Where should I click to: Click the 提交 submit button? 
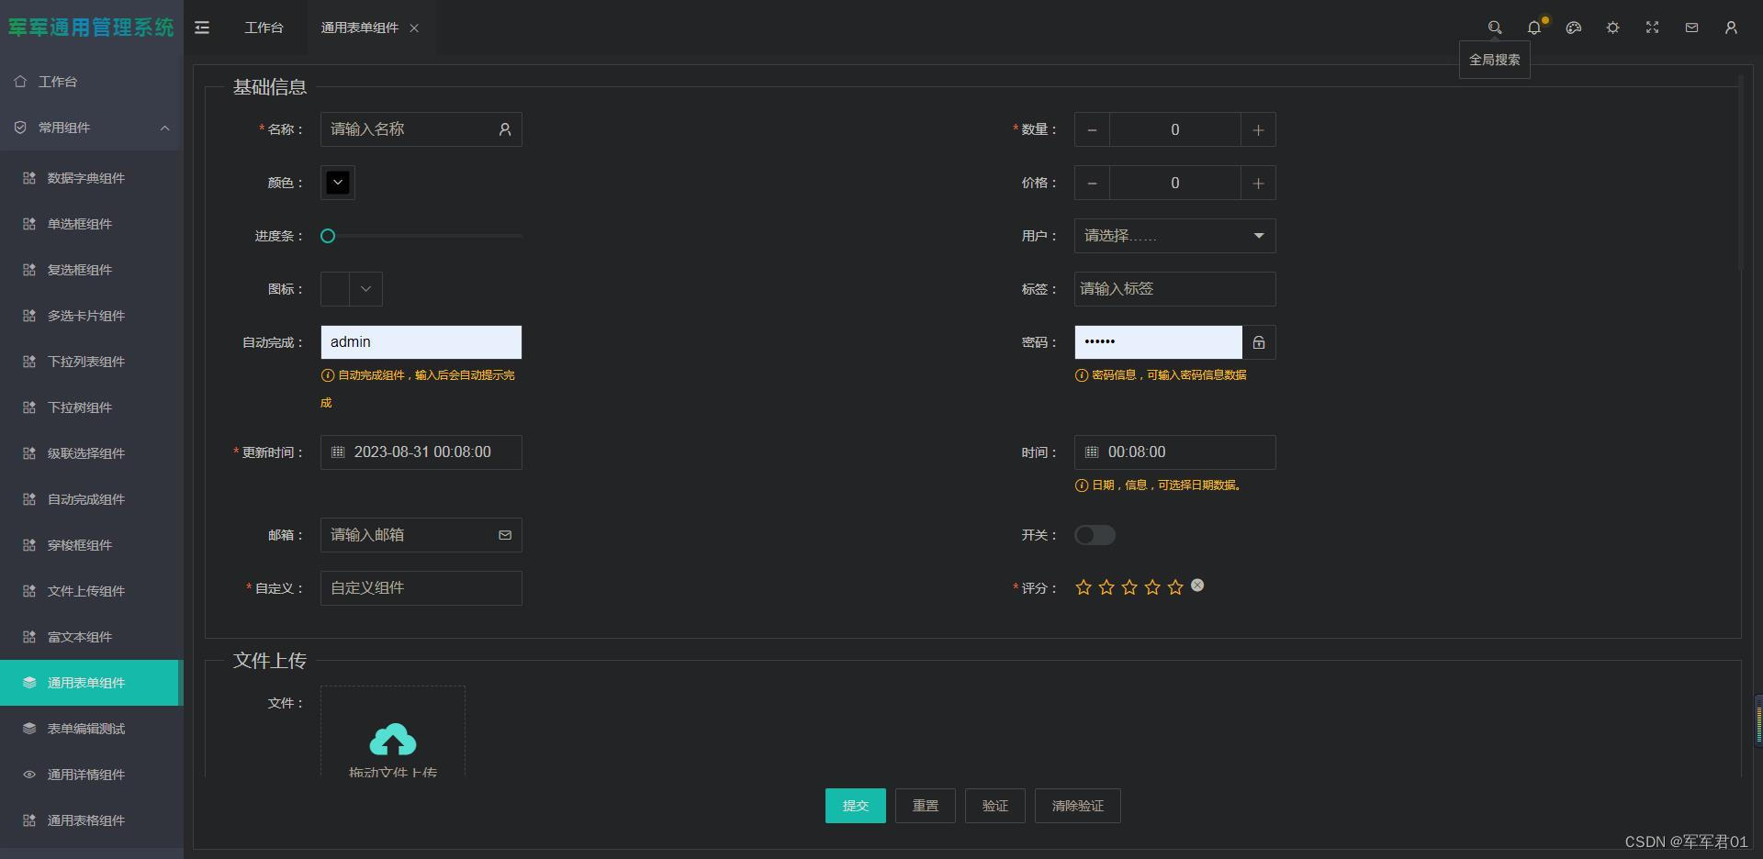[856, 806]
